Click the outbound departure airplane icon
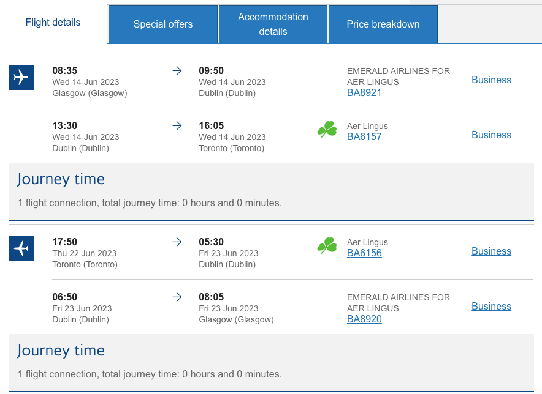Viewport: 542px width, 394px height. 21,78
